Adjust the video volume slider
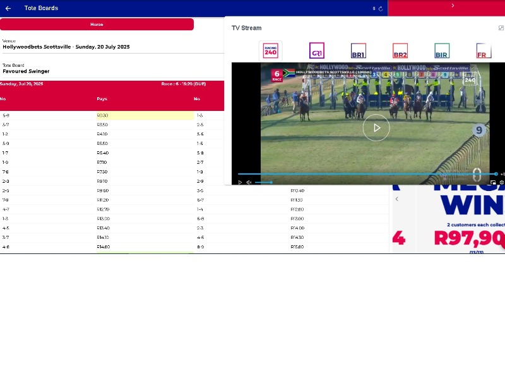Image resolution: width=505 pixels, height=370 pixels. pyautogui.click(x=264, y=182)
